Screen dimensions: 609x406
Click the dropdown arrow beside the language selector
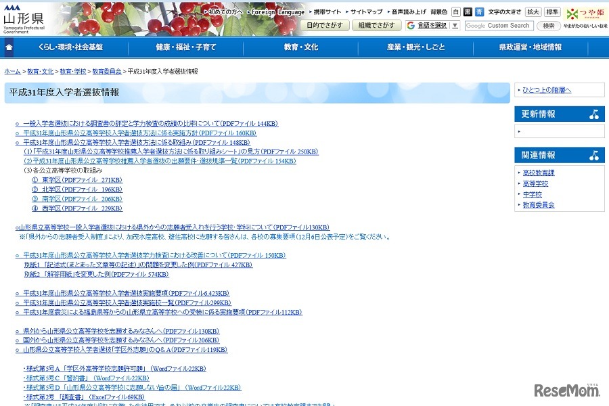[x=455, y=26]
